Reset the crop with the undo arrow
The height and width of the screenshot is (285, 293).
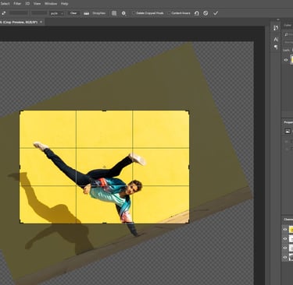tap(197, 13)
